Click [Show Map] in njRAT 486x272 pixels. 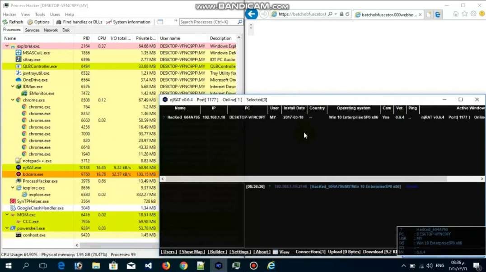point(192,252)
